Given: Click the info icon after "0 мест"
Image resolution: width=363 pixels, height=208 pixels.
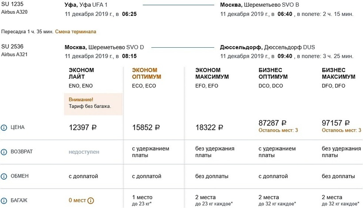Looking at the screenshot, I should pos(91,200).
